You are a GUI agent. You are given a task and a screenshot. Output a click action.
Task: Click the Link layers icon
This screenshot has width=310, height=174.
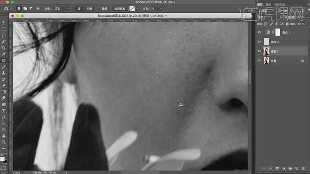(264, 168)
